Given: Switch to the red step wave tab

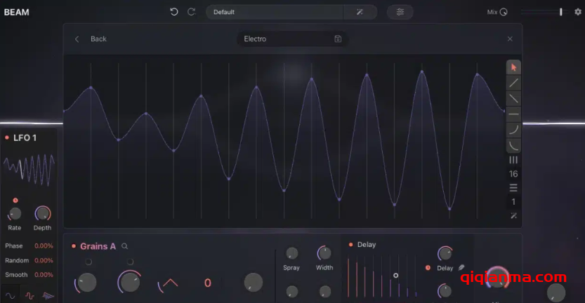Looking at the screenshot, I should click(29, 296).
